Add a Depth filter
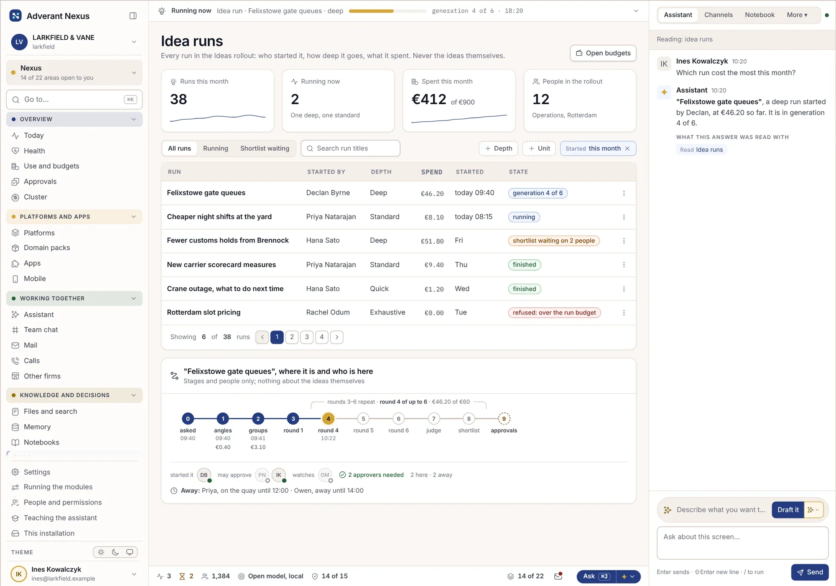 click(x=498, y=148)
